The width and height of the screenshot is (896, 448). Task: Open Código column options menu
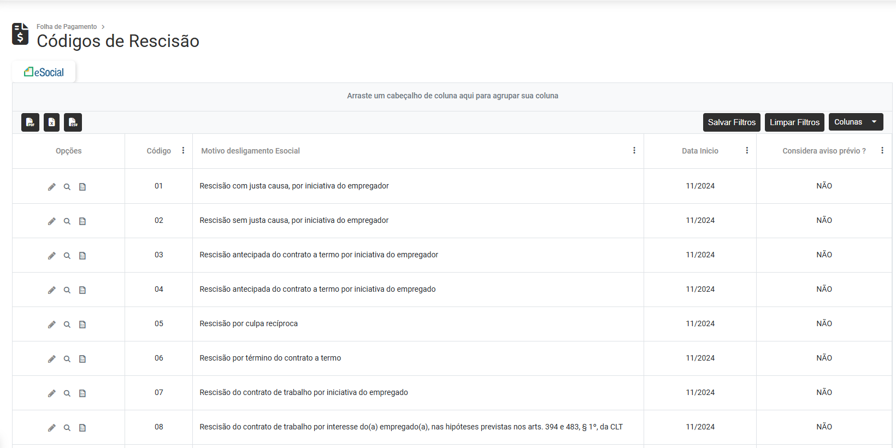pyautogui.click(x=183, y=151)
